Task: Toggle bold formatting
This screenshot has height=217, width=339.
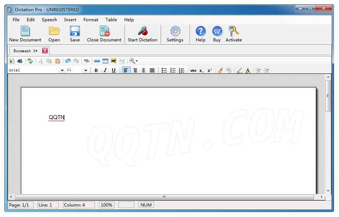Action: click(x=96, y=70)
